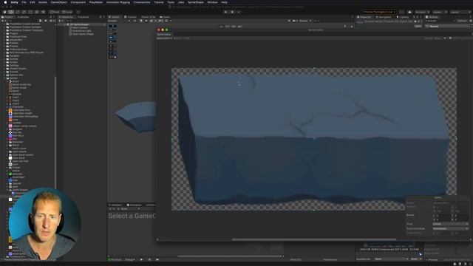This screenshot has height=266, width=473.
Task: Select the Transform tool in Unity toolbar
Action: [x=37, y=12]
